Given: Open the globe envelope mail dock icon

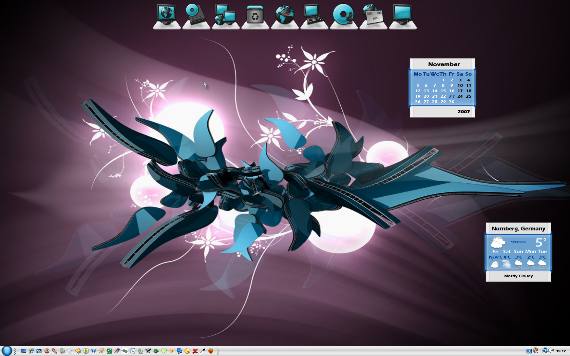Looking at the screenshot, I should (373, 16).
